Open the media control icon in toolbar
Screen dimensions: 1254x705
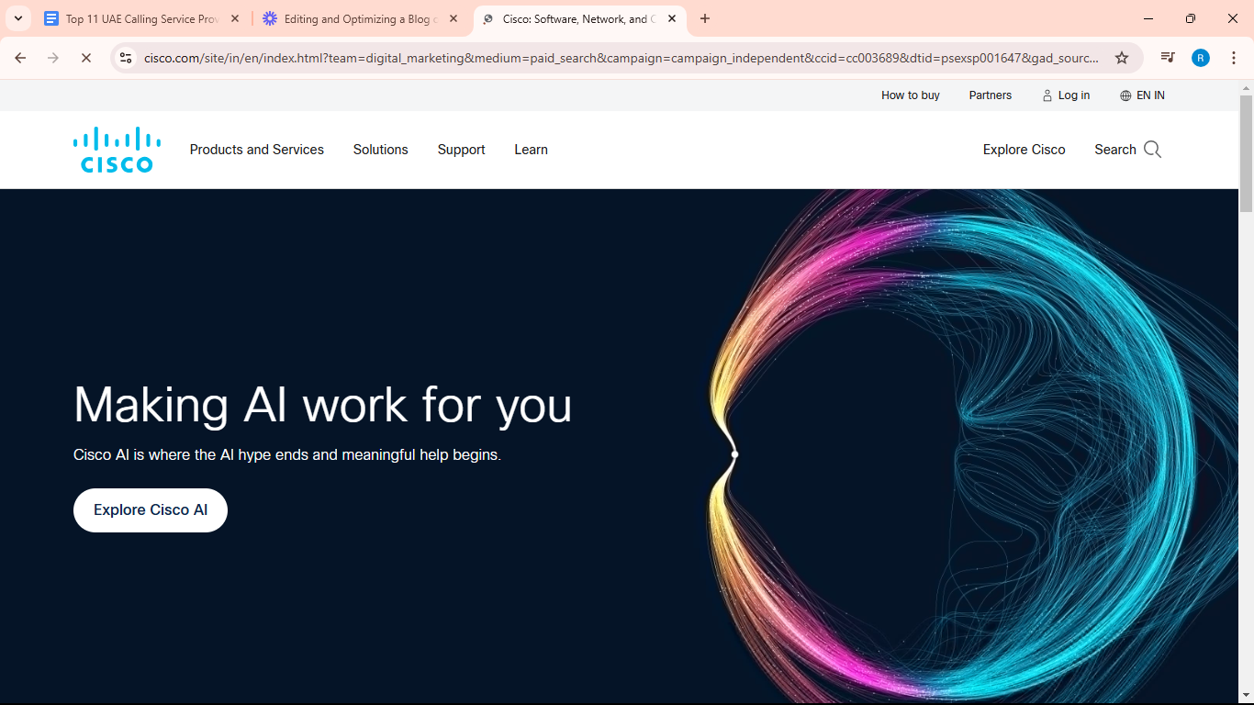pyautogui.click(x=1167, y=58)
